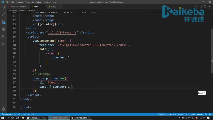Open the Go menu
This screenshot has height=120, width=213.
tap(33, 2)
